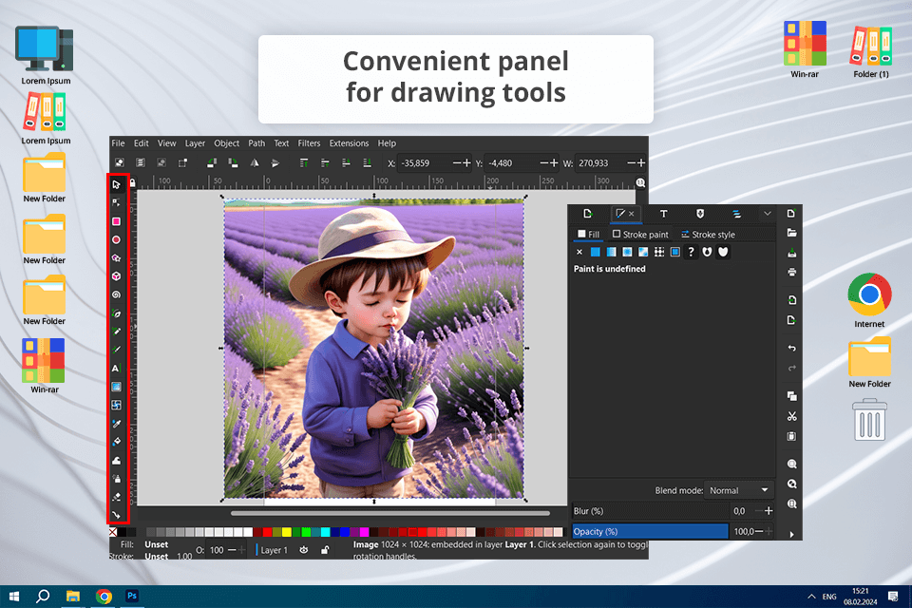Choose unset paint question mark option
This screenshot has width=912, height=608.
691,252
